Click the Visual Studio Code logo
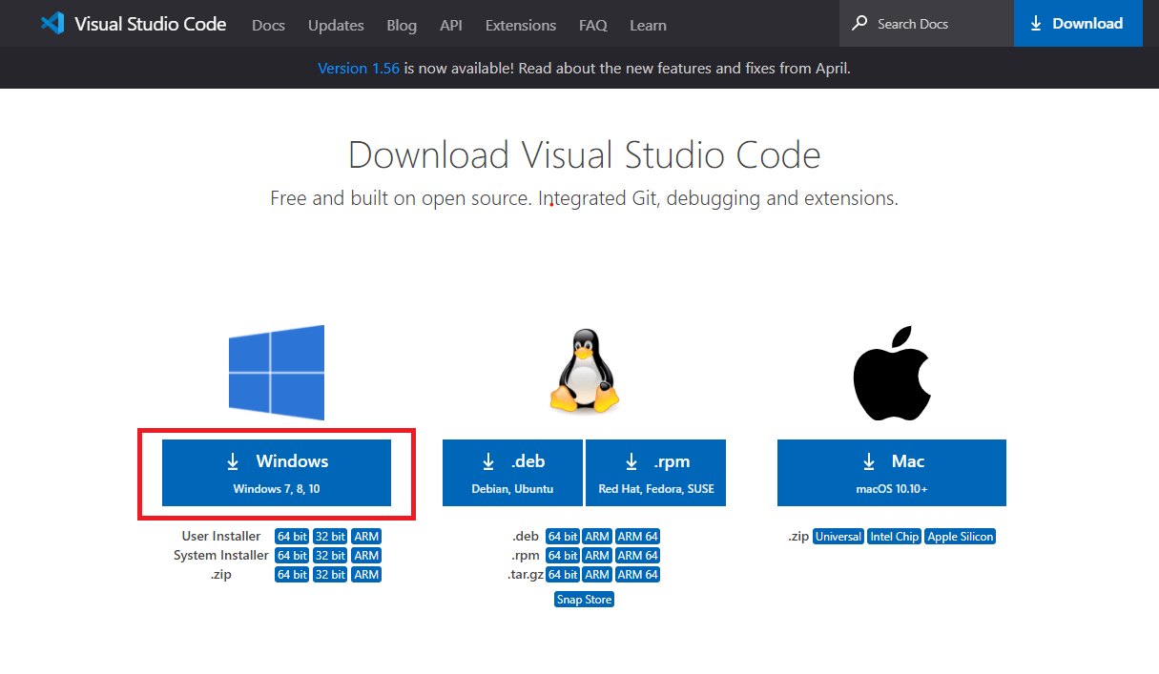 point(52,23)
